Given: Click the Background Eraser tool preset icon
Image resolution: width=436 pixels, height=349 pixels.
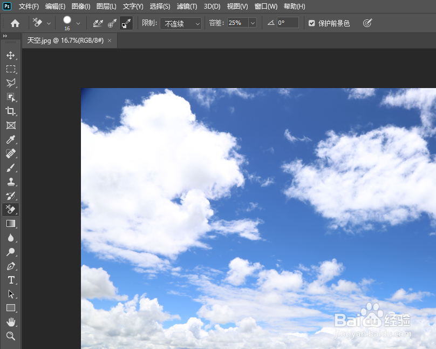Looking at the screenshot, I should 38,23.
